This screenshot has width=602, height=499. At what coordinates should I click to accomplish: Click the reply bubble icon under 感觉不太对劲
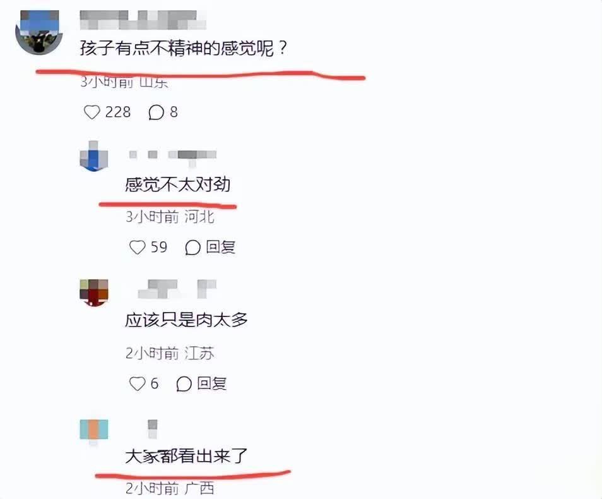[x=192, y=247]
